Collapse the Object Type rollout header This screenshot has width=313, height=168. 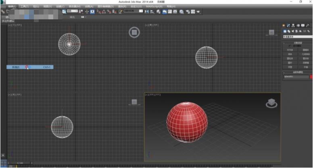coord(297,43)
